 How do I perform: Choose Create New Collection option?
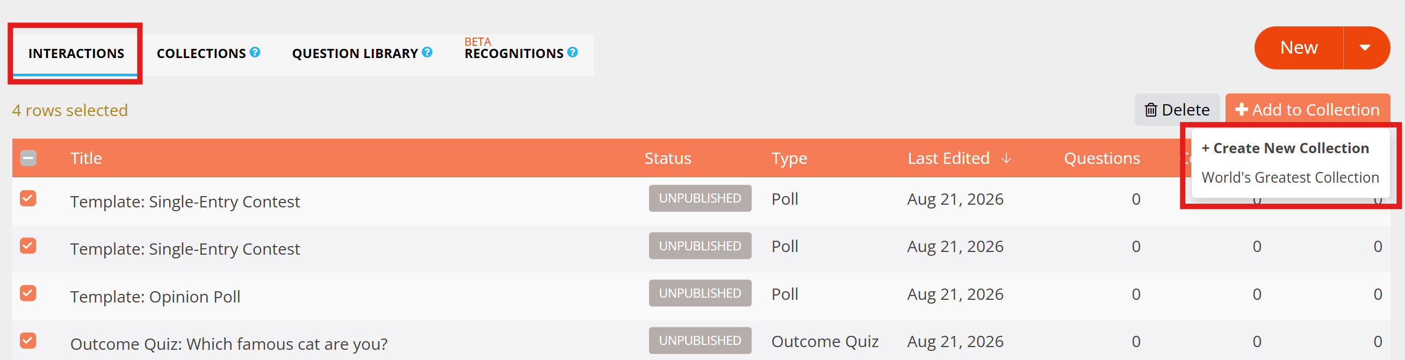1285,148
